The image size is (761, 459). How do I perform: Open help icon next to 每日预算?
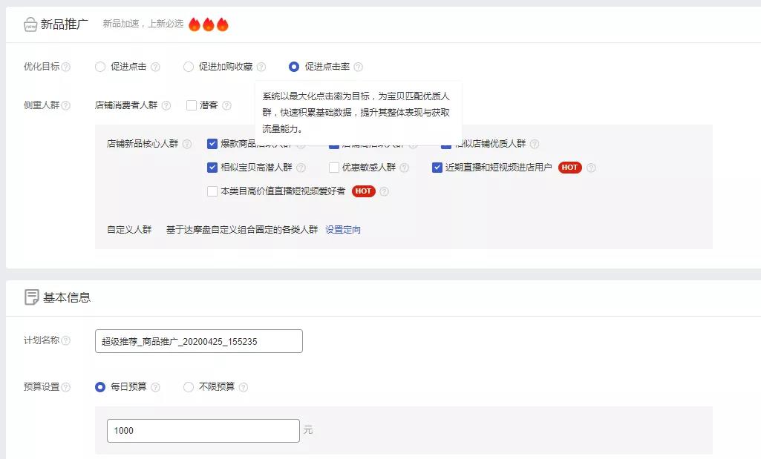click(x=155, y=387)
